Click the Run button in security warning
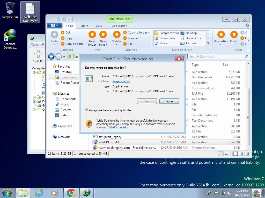Image resolution: width=265 pixels, height=198 pixels. 147,101
